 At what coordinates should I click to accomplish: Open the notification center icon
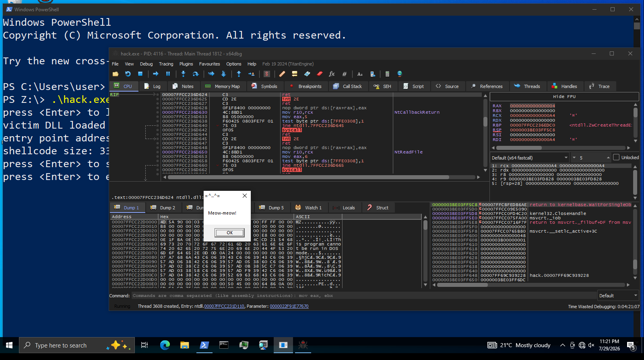click(631, 345)
